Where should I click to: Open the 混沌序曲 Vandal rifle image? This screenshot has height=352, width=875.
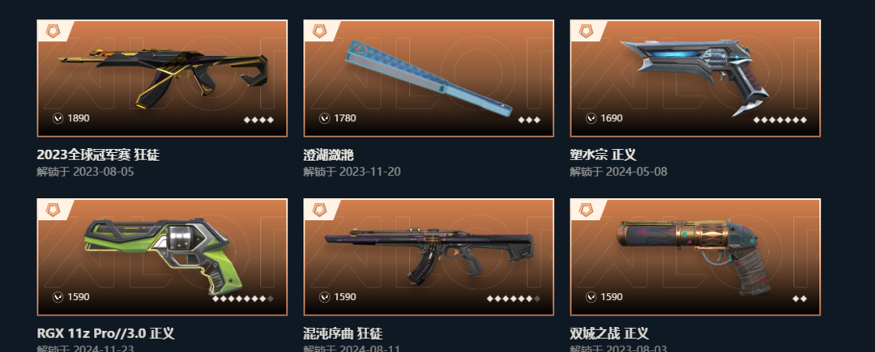coord(429,255)
